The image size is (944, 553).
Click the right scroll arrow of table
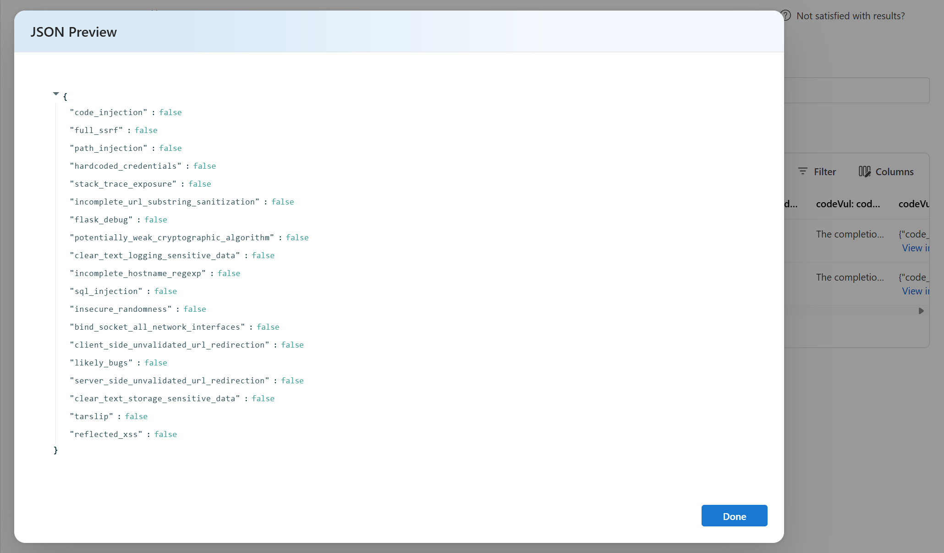click(921, 311)
